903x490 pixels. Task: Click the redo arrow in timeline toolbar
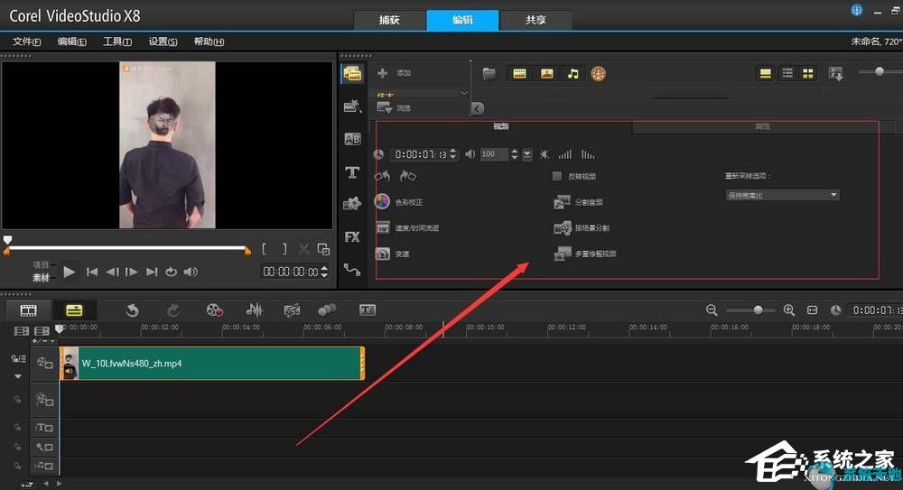coord(172,311)
